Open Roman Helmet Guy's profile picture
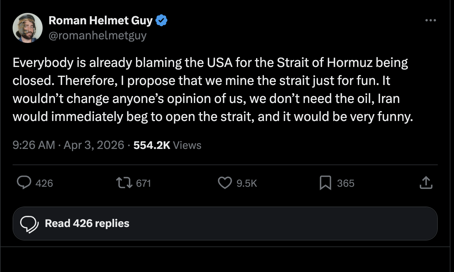The width and height of the screenshot is (454, 272). tap(28, 28)
